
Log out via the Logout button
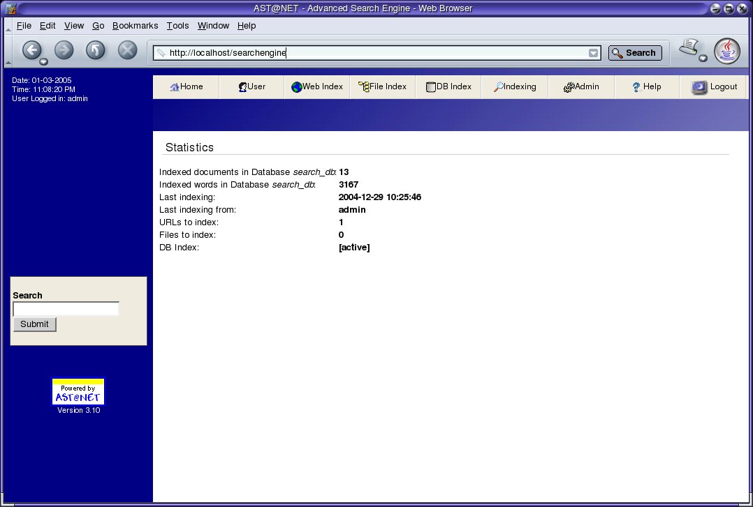pos(714,86)
